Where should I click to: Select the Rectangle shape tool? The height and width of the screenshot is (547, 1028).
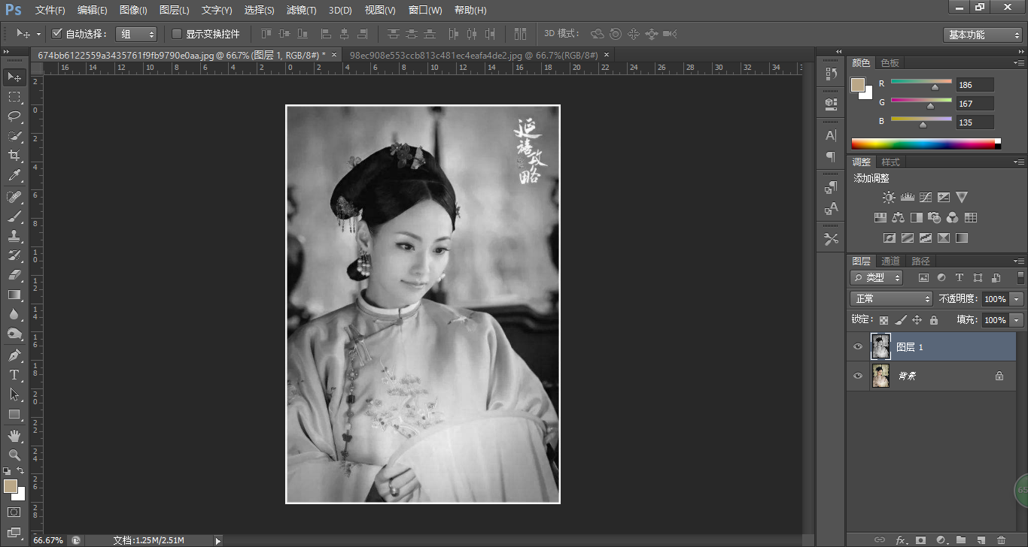[14, 414]
